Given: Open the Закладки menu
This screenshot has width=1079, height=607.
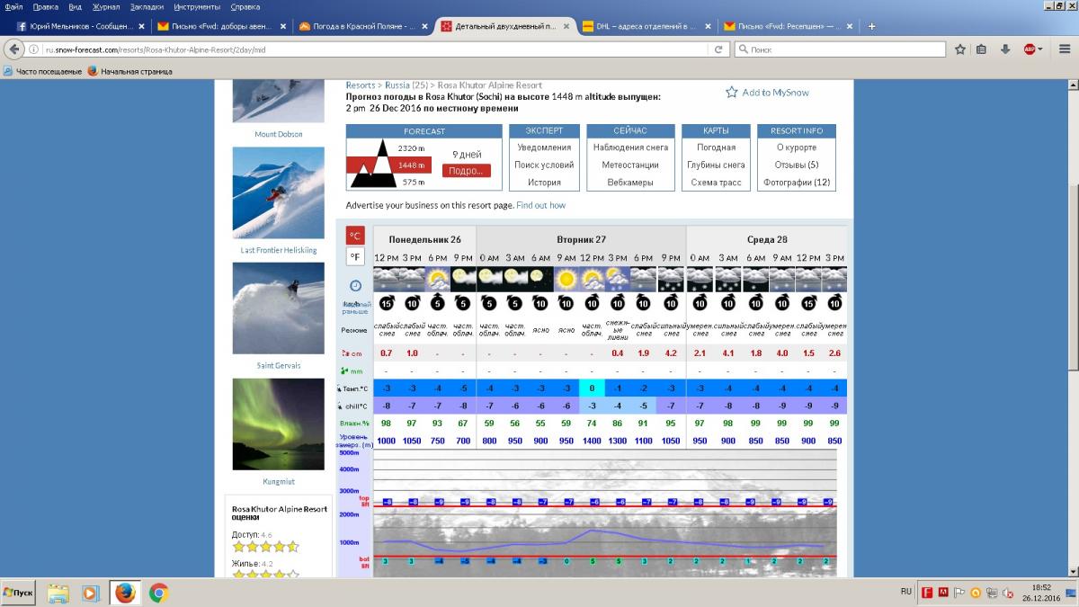Looking at the screenshot, I should (147, 6).
